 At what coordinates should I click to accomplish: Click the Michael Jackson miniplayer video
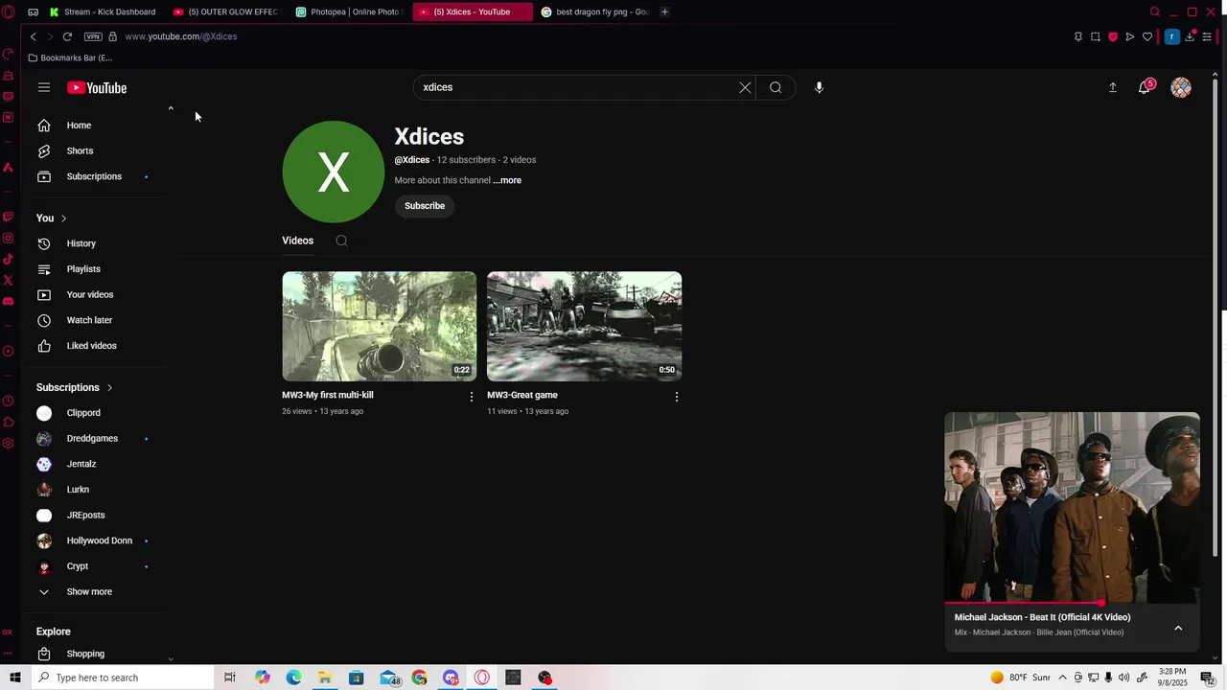[x=1072, y=508]
